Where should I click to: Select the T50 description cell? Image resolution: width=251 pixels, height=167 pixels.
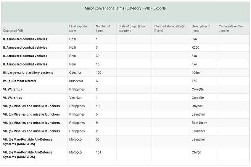coord(194,81)
